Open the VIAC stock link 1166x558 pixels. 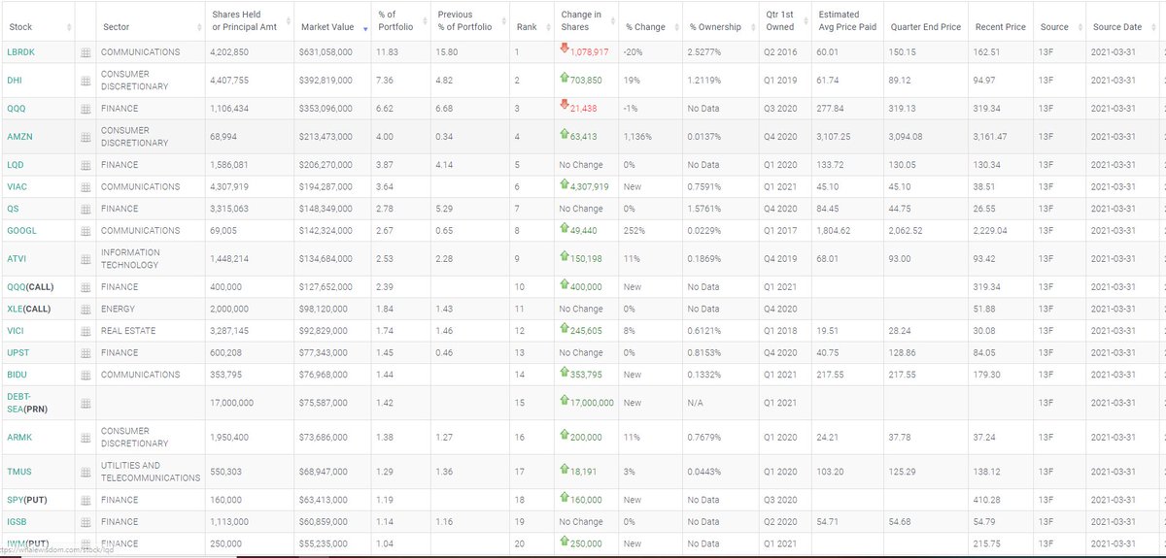(x=17, y=186)
